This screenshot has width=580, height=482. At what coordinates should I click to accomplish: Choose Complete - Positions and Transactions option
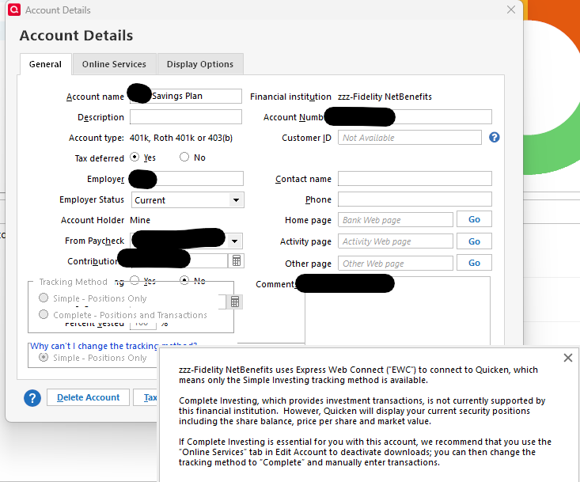44,314
